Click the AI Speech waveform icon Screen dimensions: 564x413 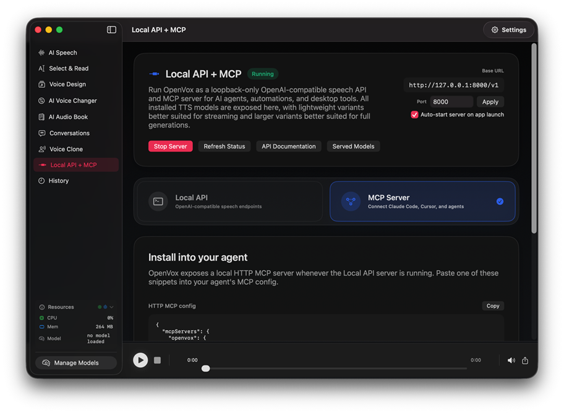click(41, 53)
